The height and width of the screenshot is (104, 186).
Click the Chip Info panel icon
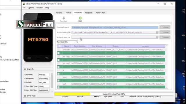(x=25, y=69)
